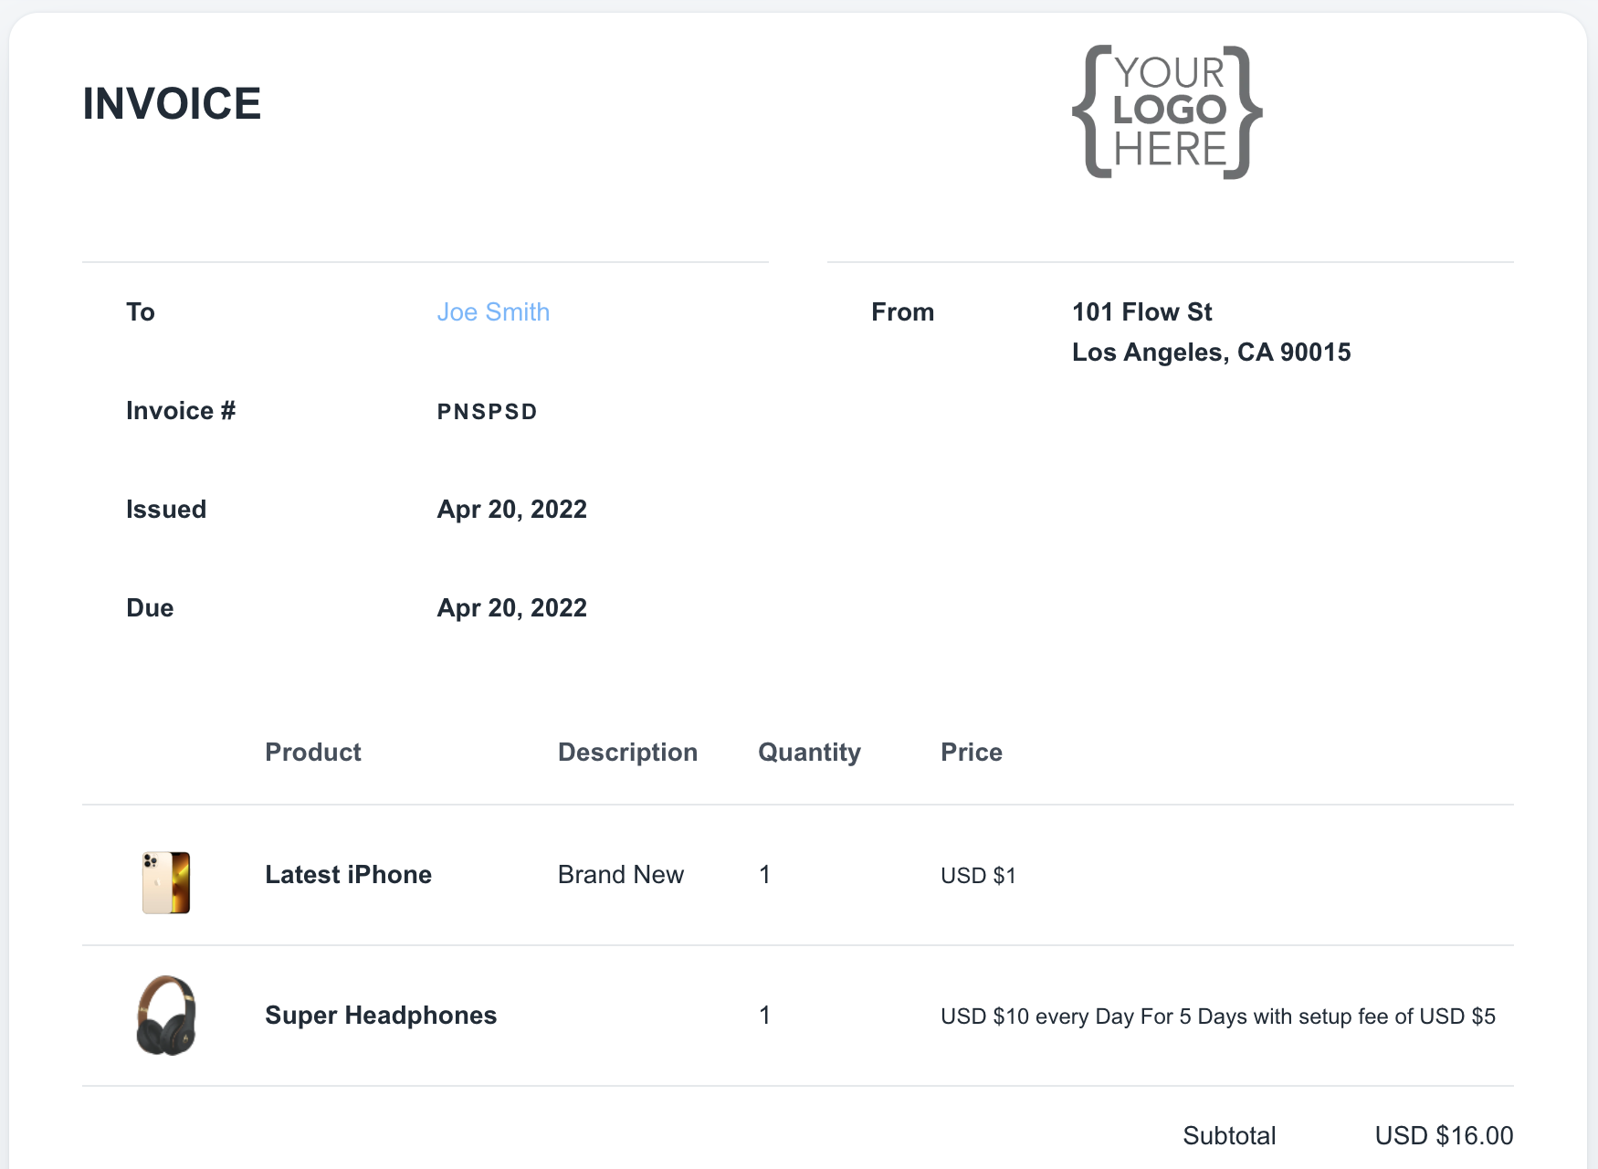1598x1169 pixels.
Task: Click the Brand New description text
Action: click(621, 875)
